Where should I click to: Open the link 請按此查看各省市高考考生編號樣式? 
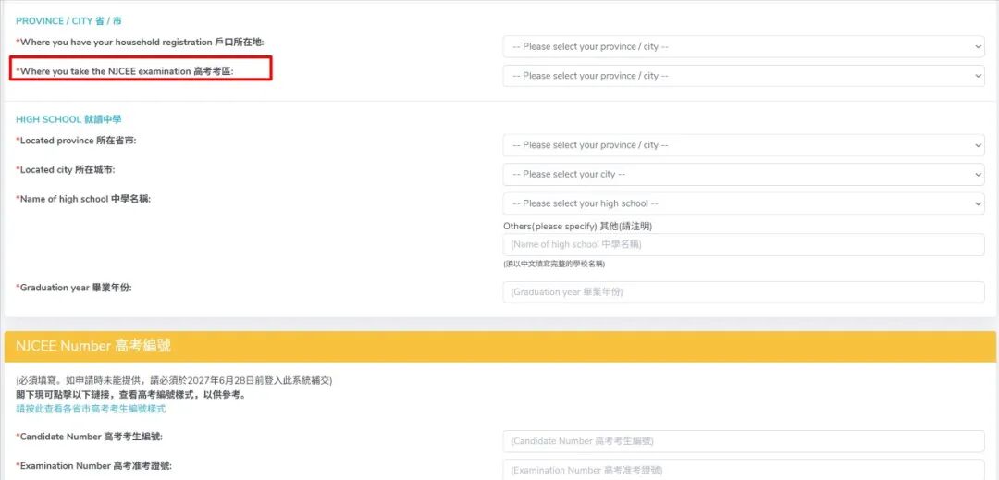point(91,409)
